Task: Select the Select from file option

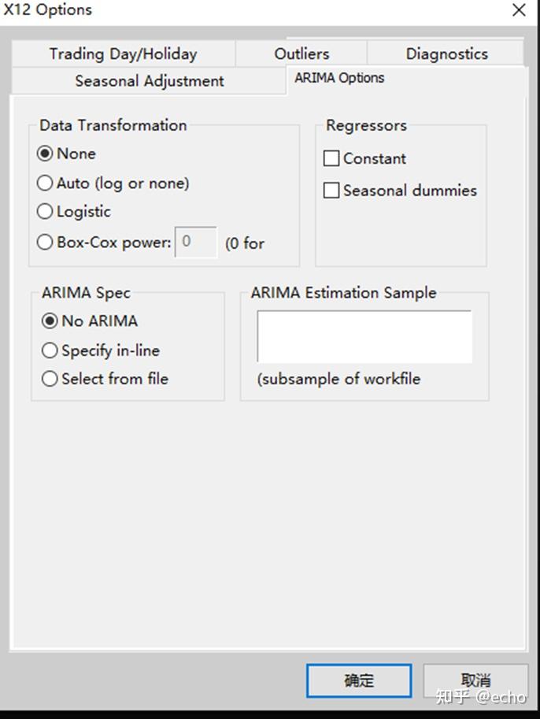Action: (50, 379)
